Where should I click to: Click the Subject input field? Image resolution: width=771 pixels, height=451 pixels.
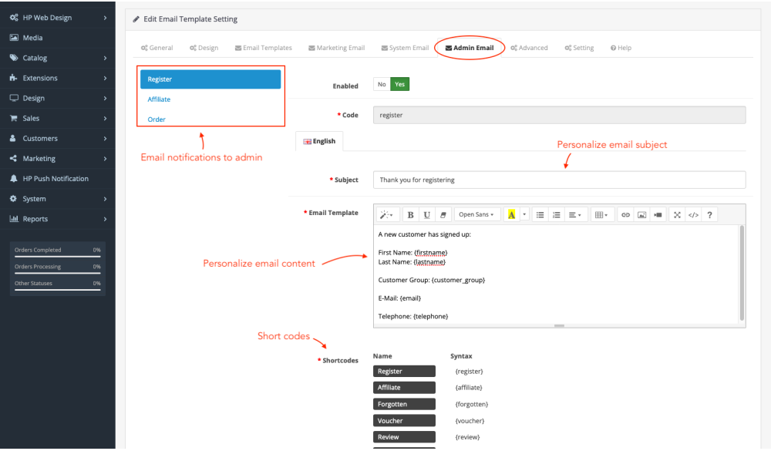pos(559,180)
